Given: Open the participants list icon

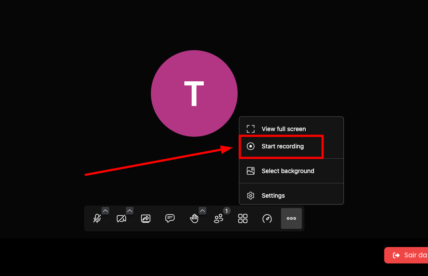Looking at the screenshot, I should point(219,218).
